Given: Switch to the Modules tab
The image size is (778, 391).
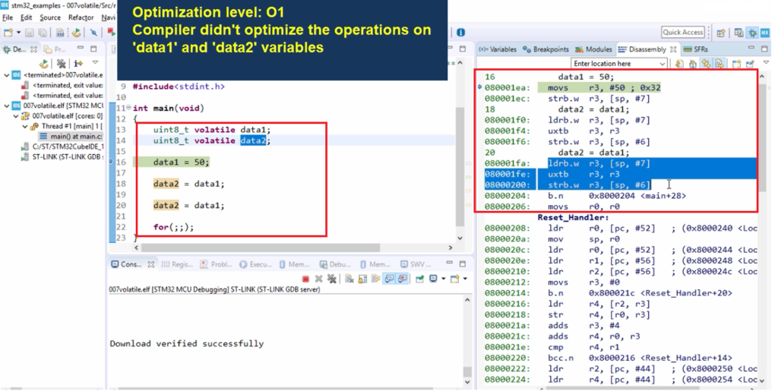Looking at the screenshot, I should pos(593,49).
